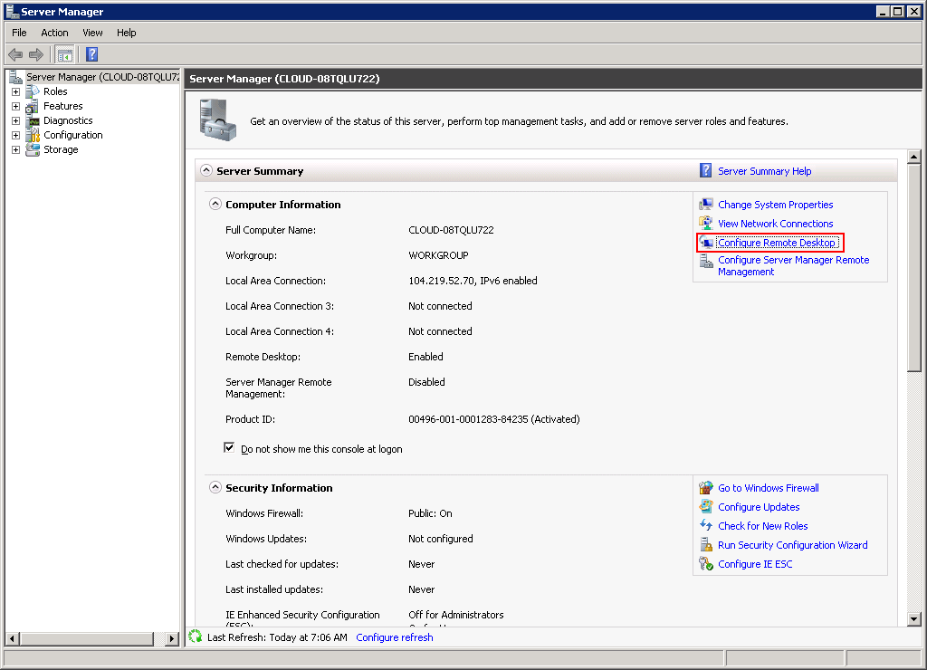This screenshot has width=927, height=670.
Task: Click the Server Manager title bar icon
Action: tap(12, 11)
